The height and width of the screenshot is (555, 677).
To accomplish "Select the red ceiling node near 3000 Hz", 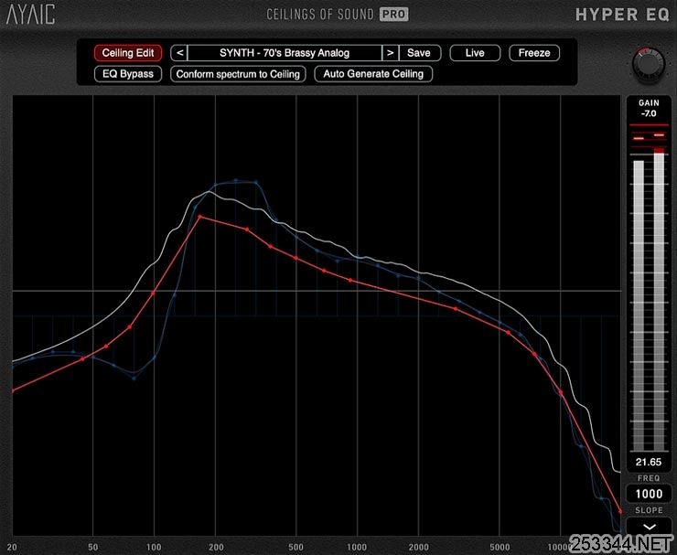I will click(456, 309).
